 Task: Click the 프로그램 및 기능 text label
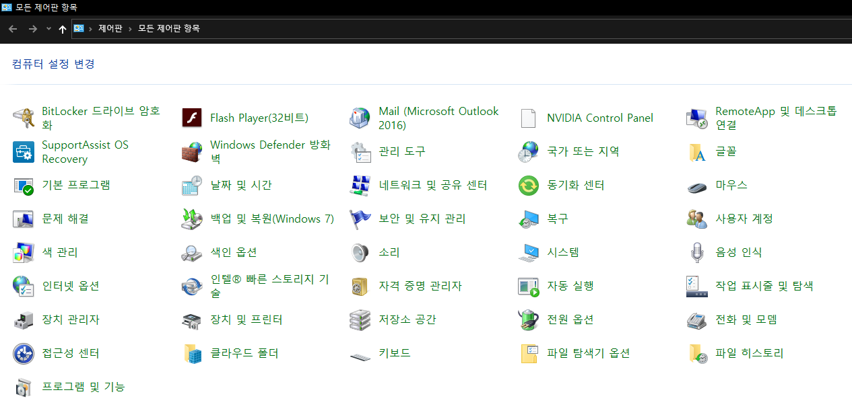[x=84, y=387]
